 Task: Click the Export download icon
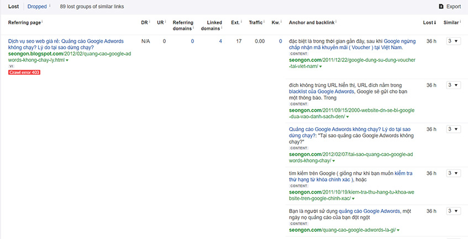coord(441,6)
